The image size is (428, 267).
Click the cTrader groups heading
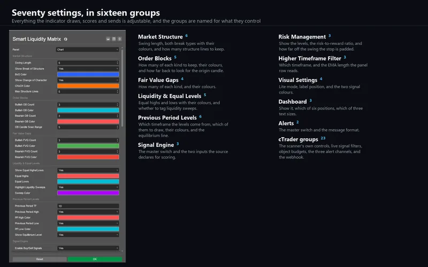click(x=298, y=139)
